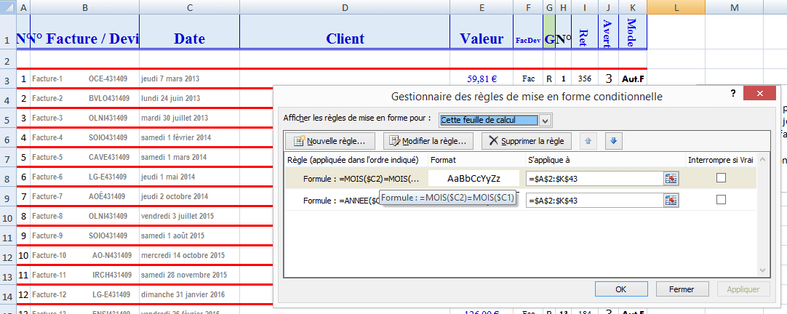Click the AaBbCcYyZz format preview
Screen dimensions: 787x314
coord(474,178)
